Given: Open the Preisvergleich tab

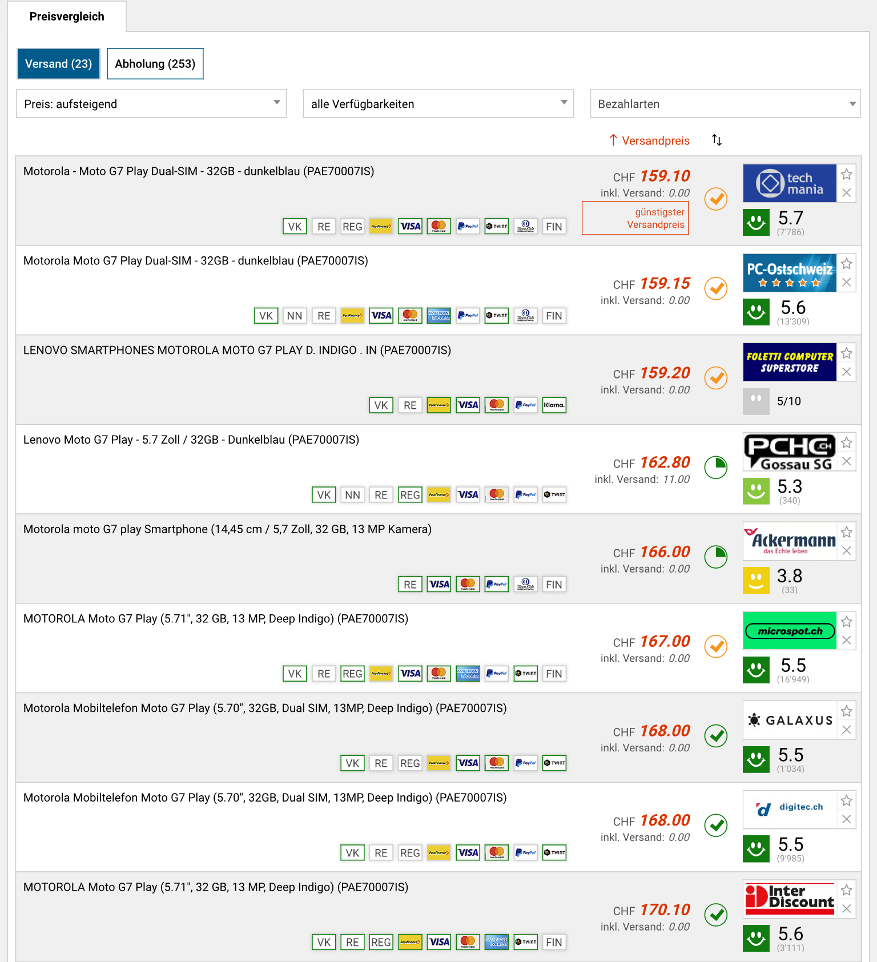Looking at the screenshot, I should click(67, 17).
